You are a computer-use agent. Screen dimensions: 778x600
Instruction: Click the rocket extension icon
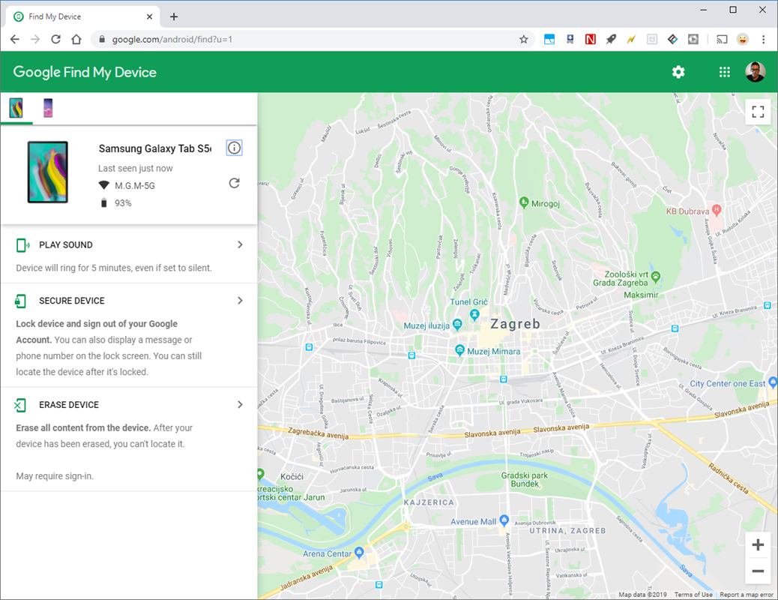[x=611, y=39]
